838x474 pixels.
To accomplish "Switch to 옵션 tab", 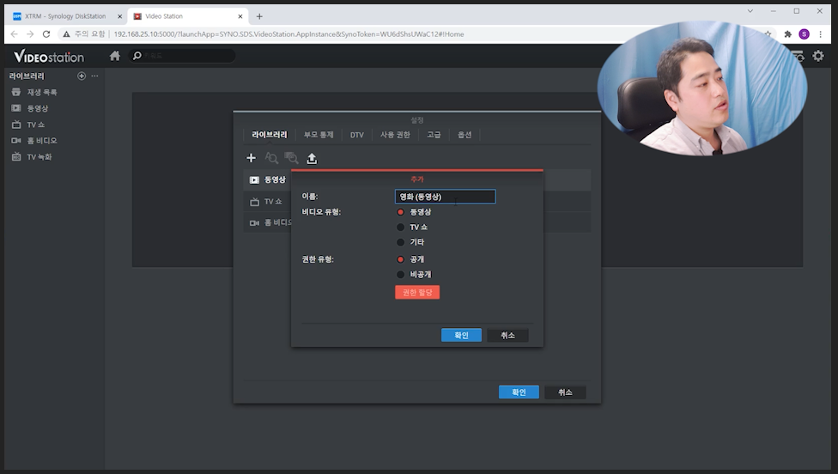I will pos(465,135).
